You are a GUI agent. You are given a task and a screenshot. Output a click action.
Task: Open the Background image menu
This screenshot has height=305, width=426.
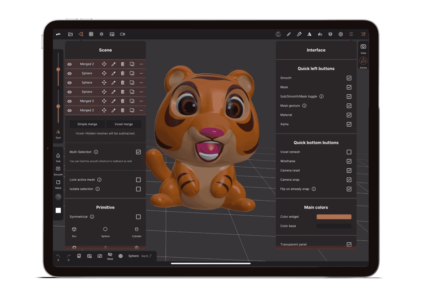point(112,34)
